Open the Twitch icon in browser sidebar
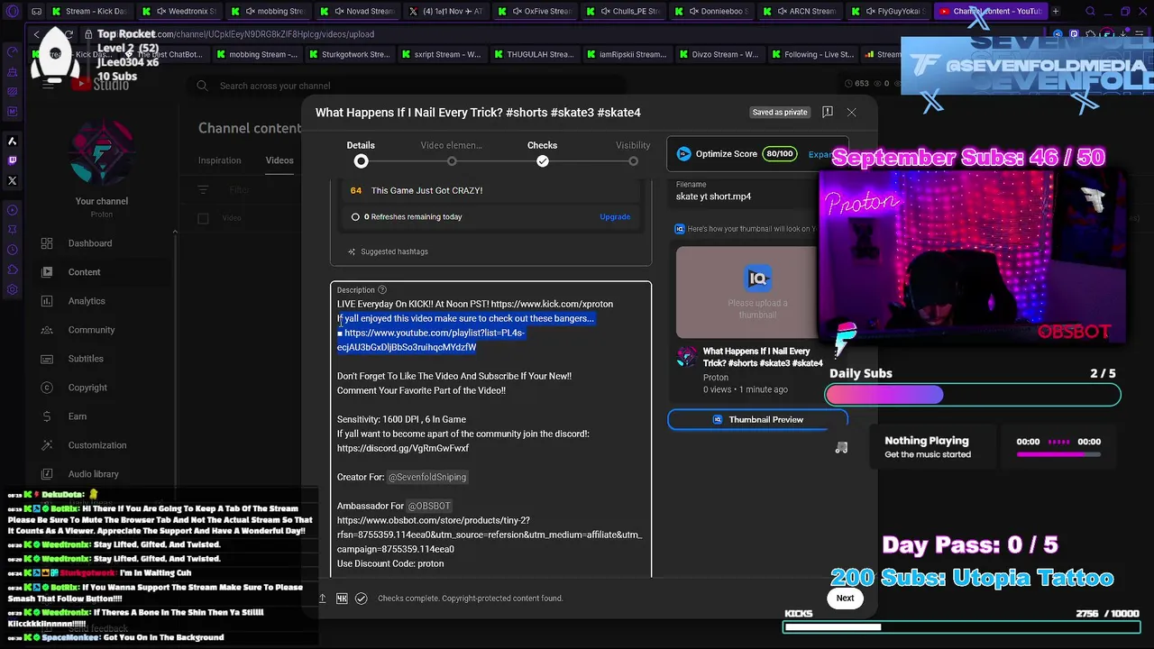Viewport: 1154px width, 649px height. tap(13, 160)
